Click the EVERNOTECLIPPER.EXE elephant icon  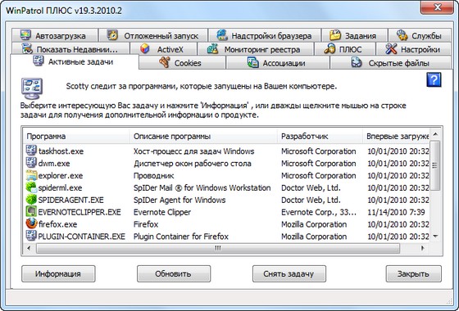tap(31, 212)
